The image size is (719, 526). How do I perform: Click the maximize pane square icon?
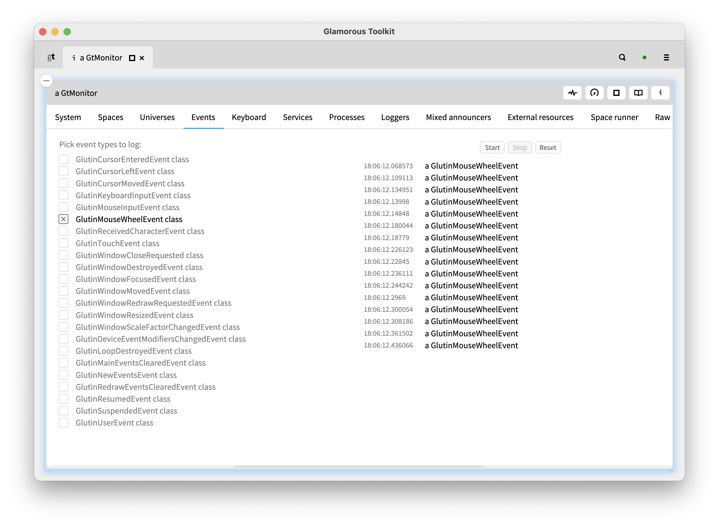click(x=616, y=93)
